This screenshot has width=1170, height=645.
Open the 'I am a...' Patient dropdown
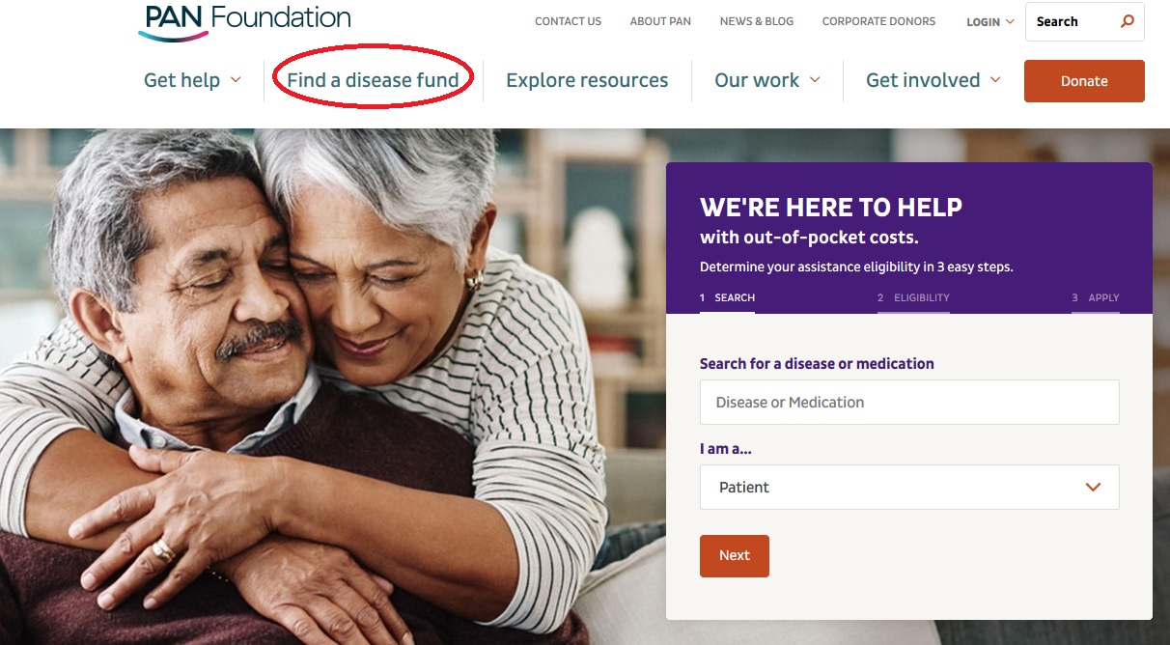(x=909, y=488)
